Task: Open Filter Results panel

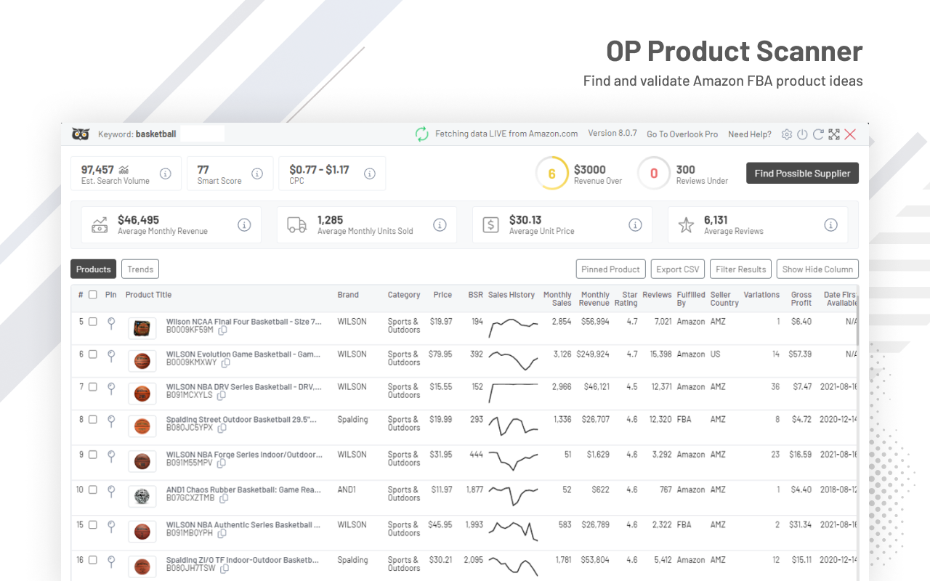Action: [740, 269]
